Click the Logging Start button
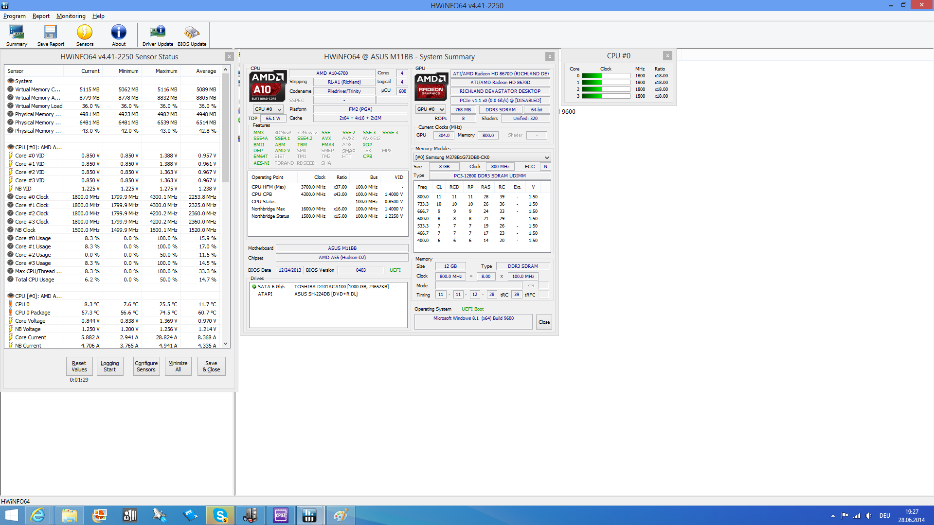The width and height of the screenshot is (934, 525). [x=109, y=366]
